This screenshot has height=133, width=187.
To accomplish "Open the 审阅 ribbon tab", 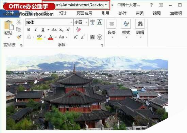I will click(140, 13).
